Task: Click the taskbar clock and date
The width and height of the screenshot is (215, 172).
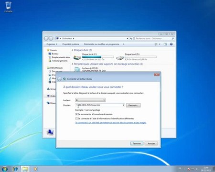Action: click(x=206, y=169)
